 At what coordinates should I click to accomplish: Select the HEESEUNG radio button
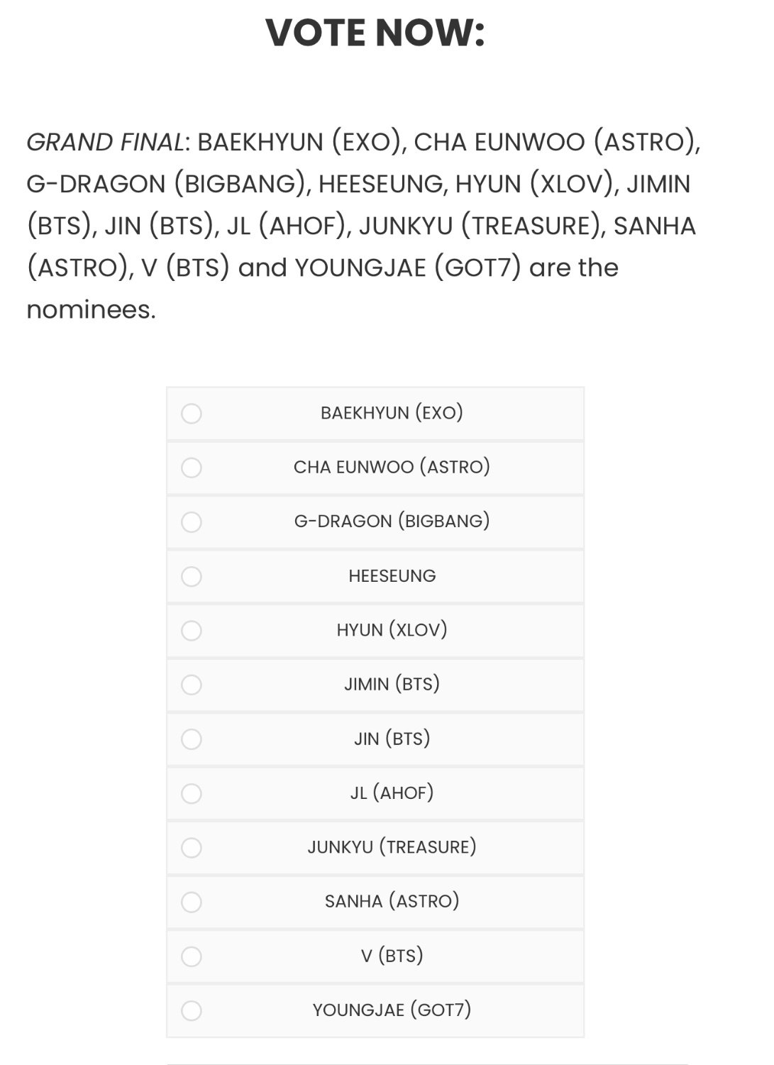coord(192,576)
